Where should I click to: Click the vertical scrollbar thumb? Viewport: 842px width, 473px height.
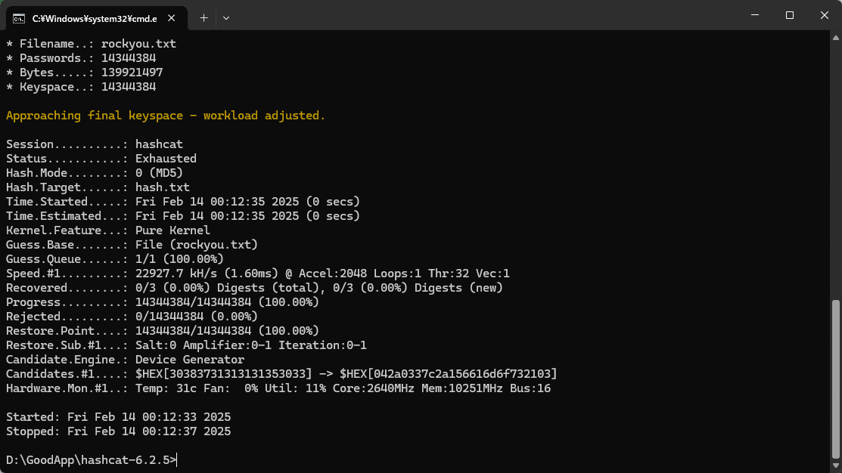(836, 378)
